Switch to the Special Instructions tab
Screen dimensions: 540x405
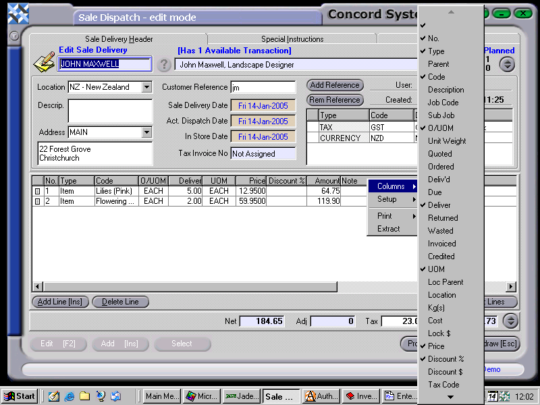(293, 38)
